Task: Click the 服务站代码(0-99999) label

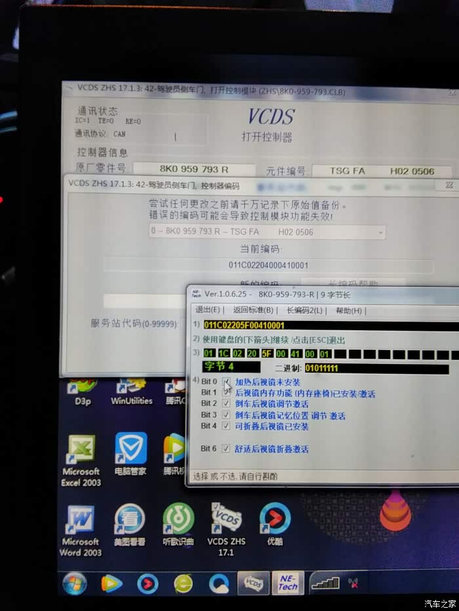Action: pyautogui.click(x=134, y=323)
